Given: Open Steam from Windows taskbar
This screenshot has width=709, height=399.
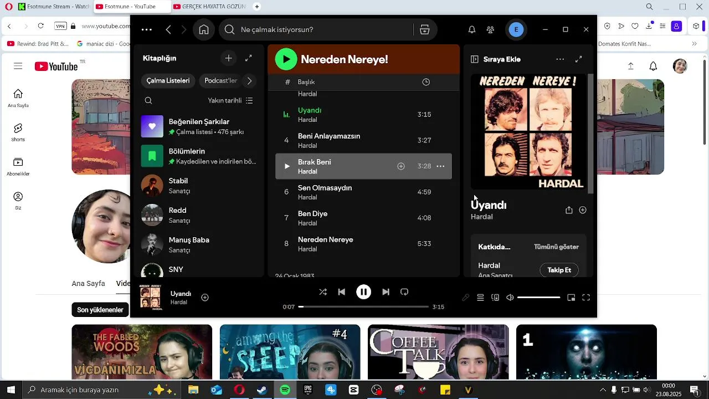Looking at the screenshot, I should click(x=261, y=390).
